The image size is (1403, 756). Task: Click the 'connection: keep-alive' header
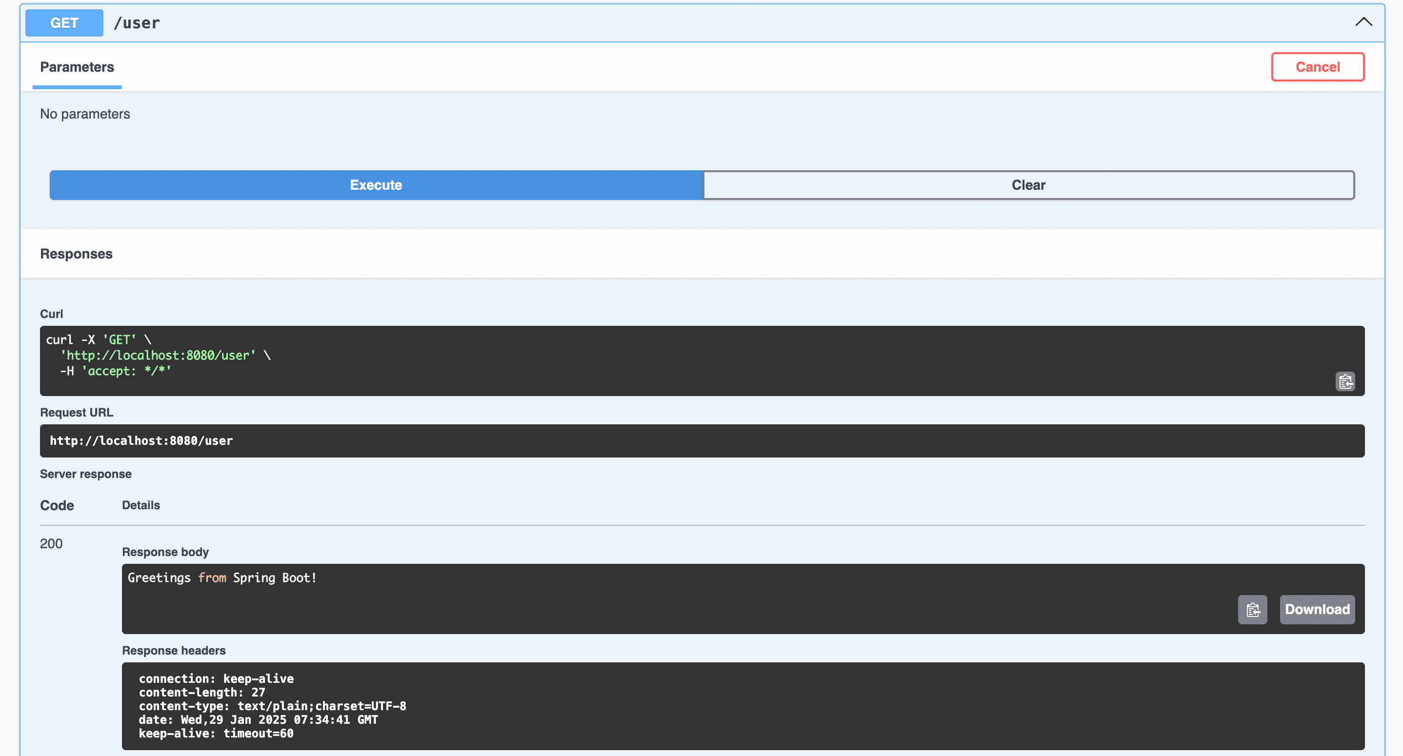click(x=216, y=678)
